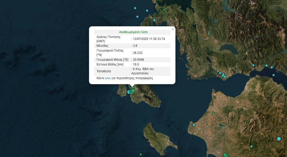This screenshot has width=287, height=157.
Task: Click cyan marker on western Peloponnese coast
Action: [194, 125]
